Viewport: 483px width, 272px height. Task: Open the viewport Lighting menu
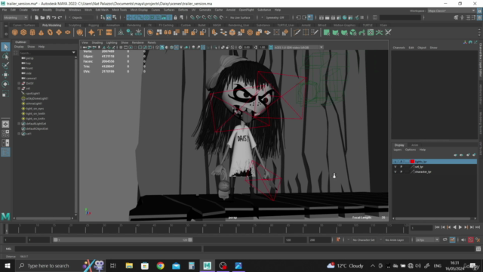click(x=112, y=42)
